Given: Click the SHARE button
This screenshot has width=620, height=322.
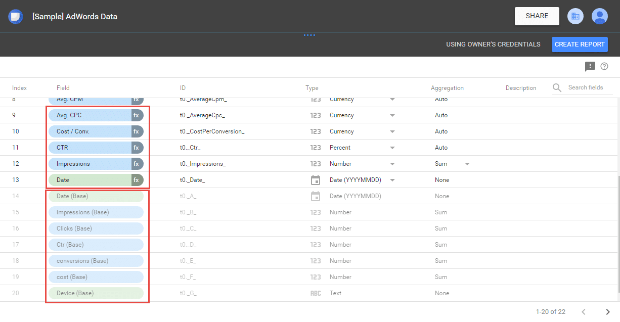Looking at the screenshot, I should coord(537,16).
